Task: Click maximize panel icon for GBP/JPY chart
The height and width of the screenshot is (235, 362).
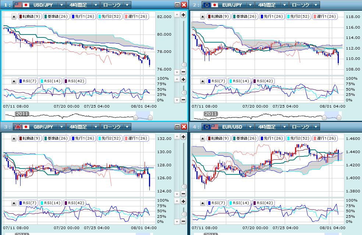Action: [177, 127]
